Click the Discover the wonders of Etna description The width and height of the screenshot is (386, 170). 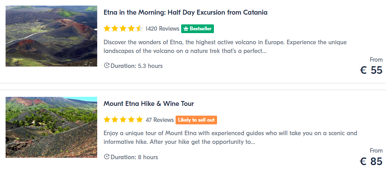point(225,47)
